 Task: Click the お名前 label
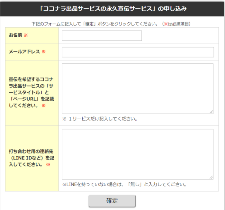click(15, 35)
